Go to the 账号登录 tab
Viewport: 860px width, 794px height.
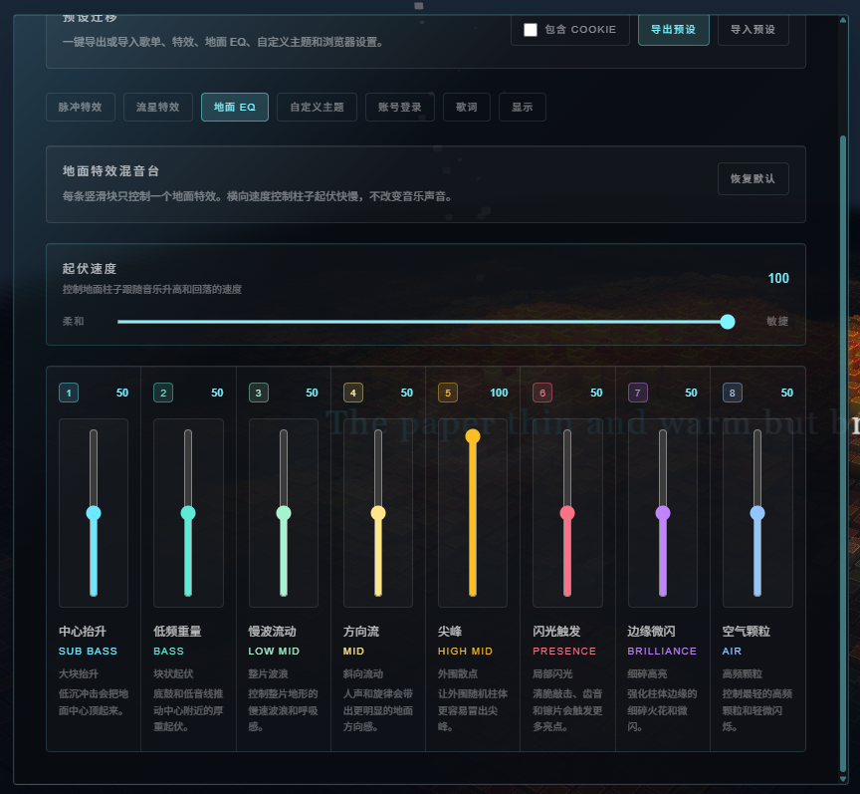coord(400,107)
